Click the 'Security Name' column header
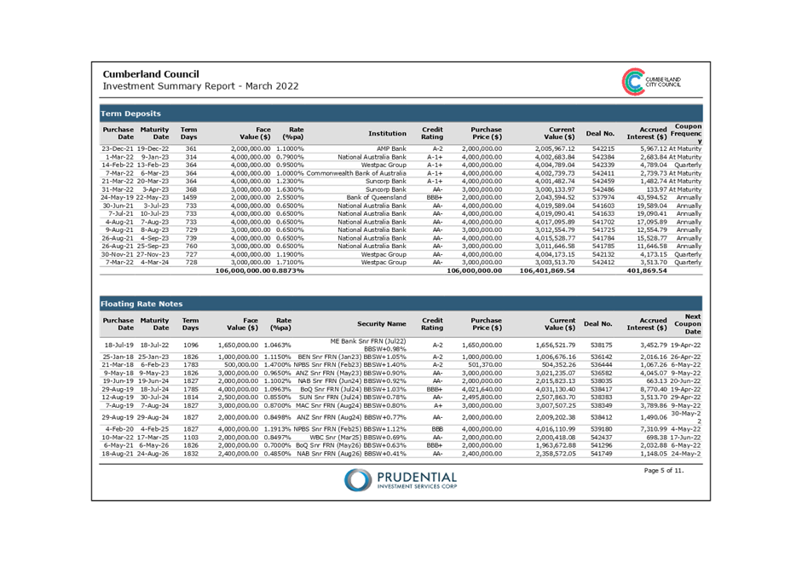The image size is (802, 563). point(382,324)
